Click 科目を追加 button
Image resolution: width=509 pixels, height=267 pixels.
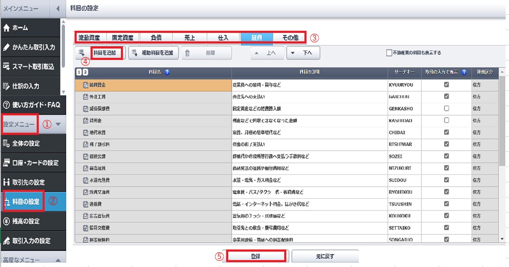coord(100,53)
